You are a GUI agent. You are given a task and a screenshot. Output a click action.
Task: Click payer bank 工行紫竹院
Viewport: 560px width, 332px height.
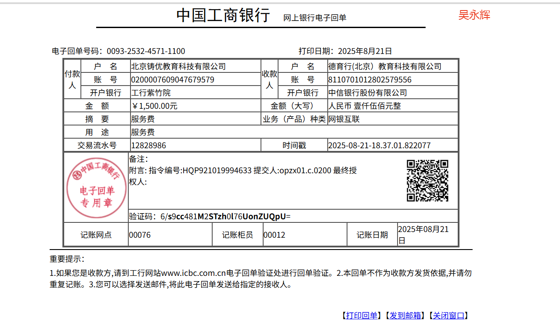pos(151,93)
